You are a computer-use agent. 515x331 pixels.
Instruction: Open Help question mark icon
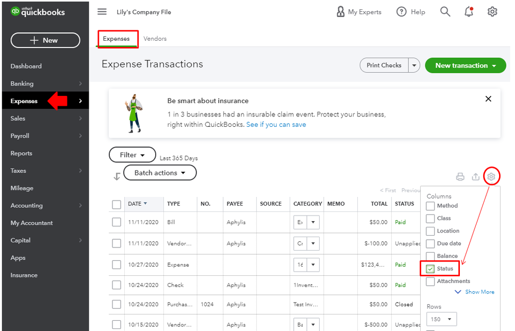pos(401,12)
